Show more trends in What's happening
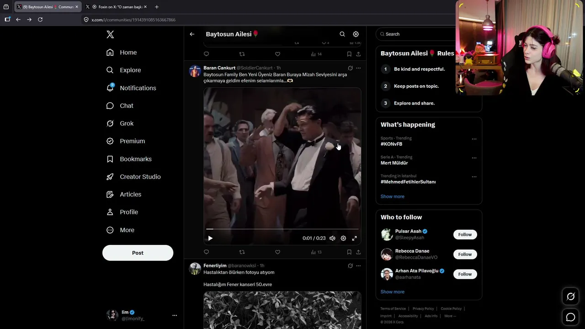Viewport: 585px width, 329px height. coord(392,196)
